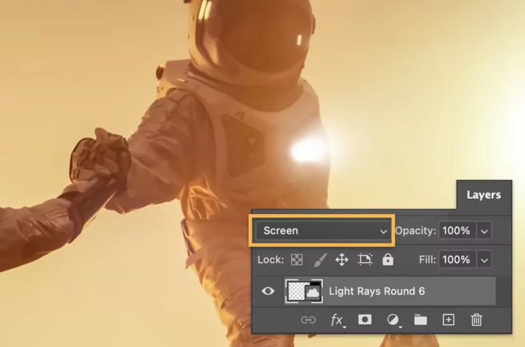Create a new layer
The height and width of the screenshot is (347, 525).
[448, 320]
